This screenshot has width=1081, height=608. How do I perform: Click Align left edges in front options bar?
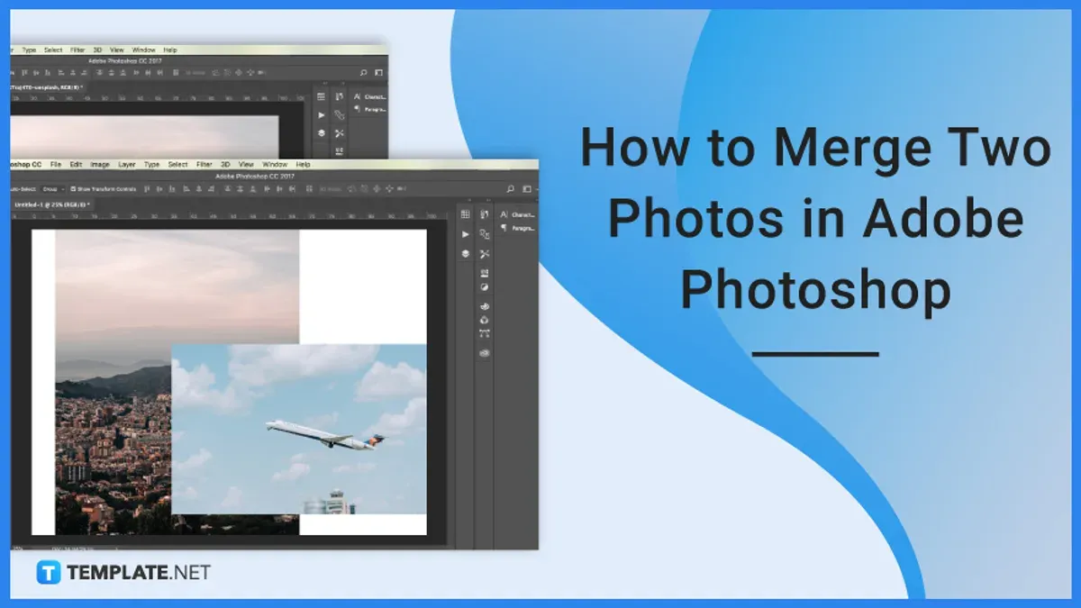point(186,188)
